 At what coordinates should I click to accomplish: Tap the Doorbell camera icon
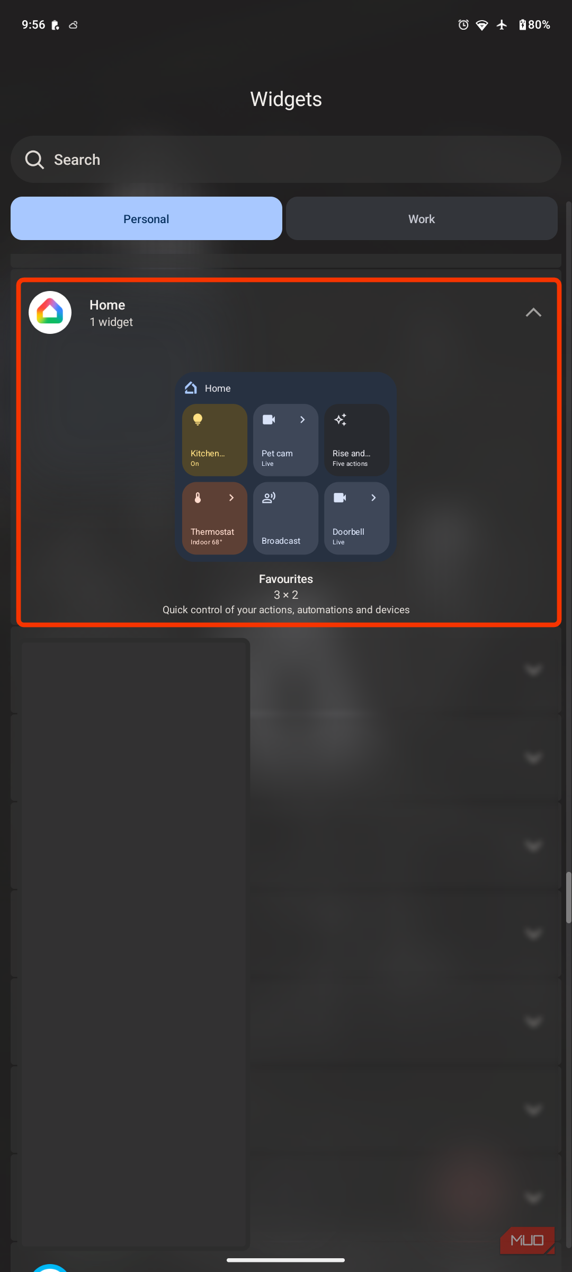coord(340,498)
